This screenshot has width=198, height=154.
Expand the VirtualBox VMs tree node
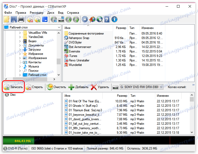click(x=20, y=33)
